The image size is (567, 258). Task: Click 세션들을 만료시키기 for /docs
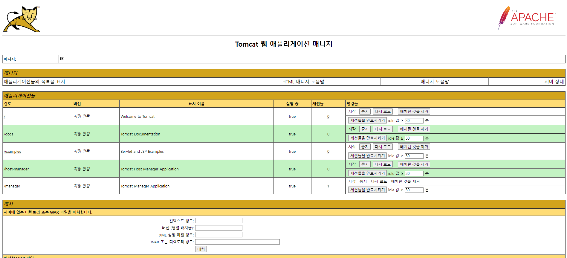tap(367, 138)
